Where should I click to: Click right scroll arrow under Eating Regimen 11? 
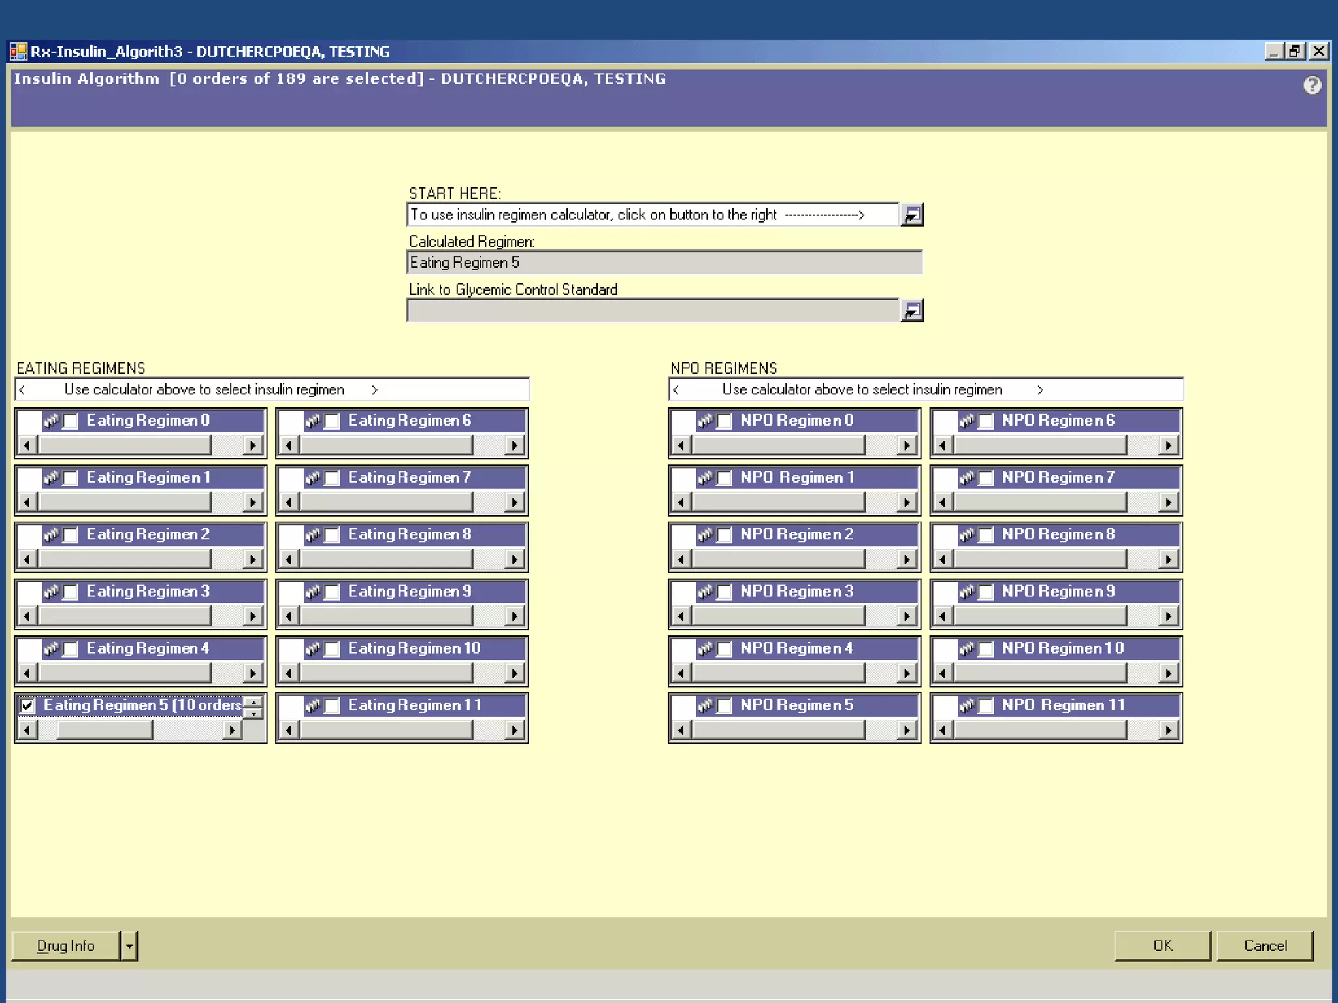(514, 729)
